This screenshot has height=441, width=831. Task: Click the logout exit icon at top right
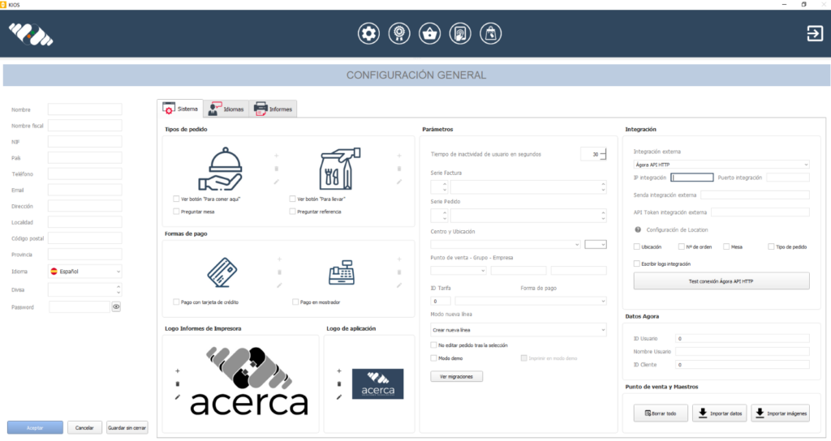click(x=815, y=34)
